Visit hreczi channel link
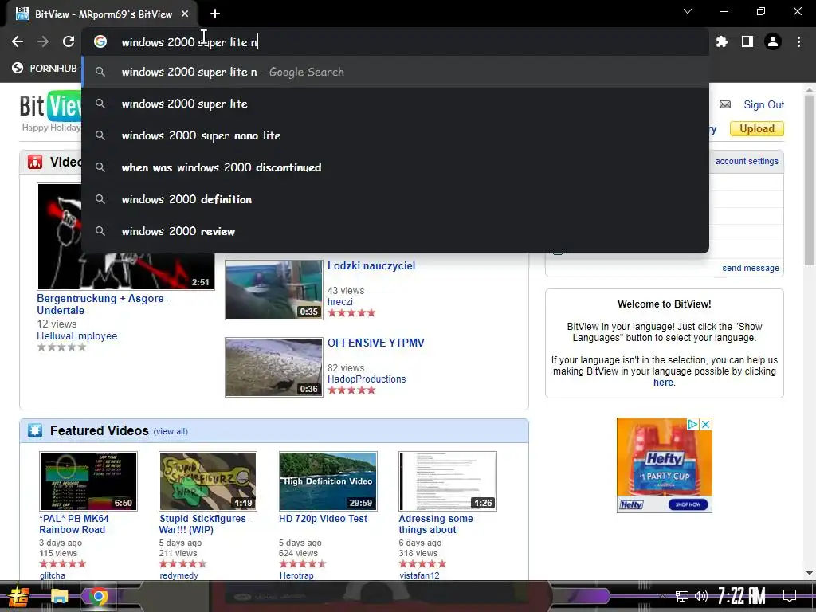 point(339,302)
